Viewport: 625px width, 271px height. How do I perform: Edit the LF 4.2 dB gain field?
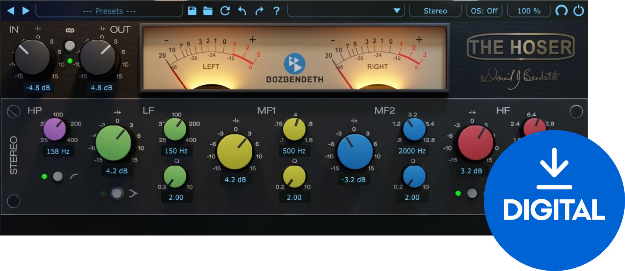point(117,171)
